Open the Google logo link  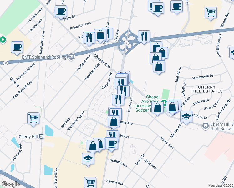tap(10, 184)
